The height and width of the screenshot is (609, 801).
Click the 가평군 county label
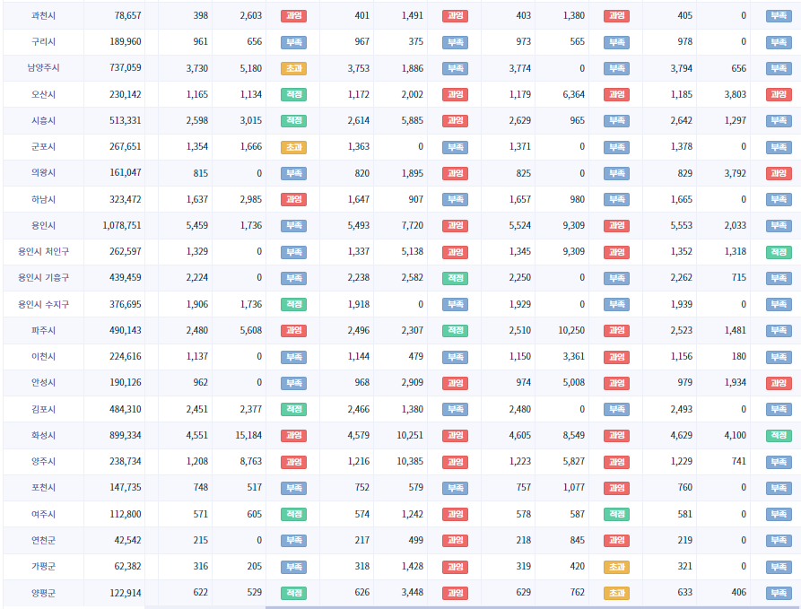coord(43,566)
